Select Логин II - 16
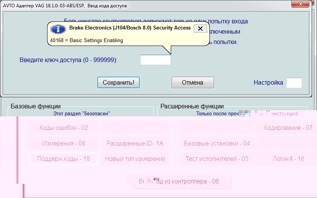This screenshot has height=198, width=317. pos(288,159)
